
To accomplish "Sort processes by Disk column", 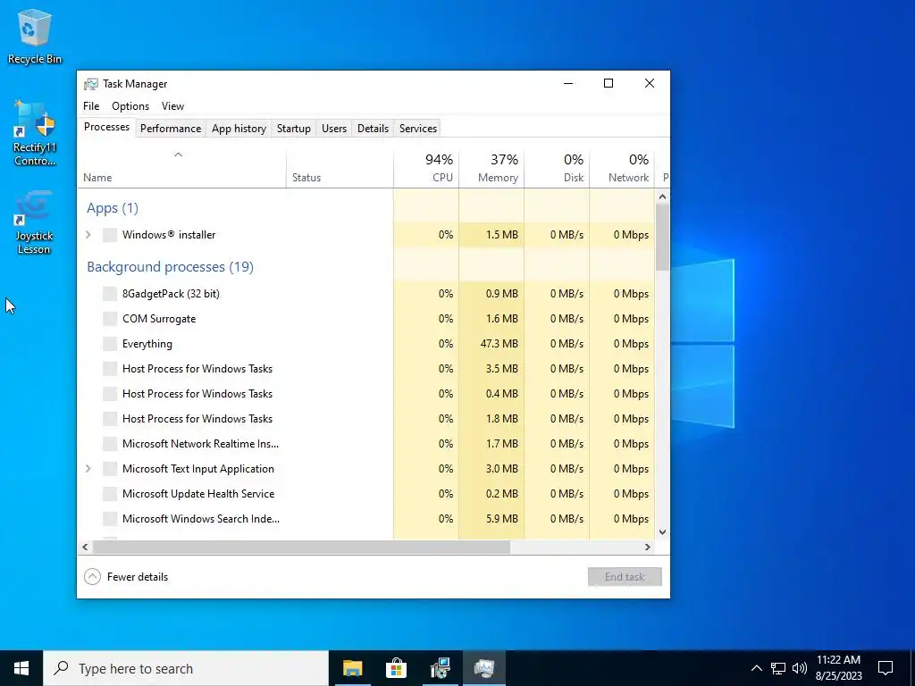I will (x=557, y=169).
